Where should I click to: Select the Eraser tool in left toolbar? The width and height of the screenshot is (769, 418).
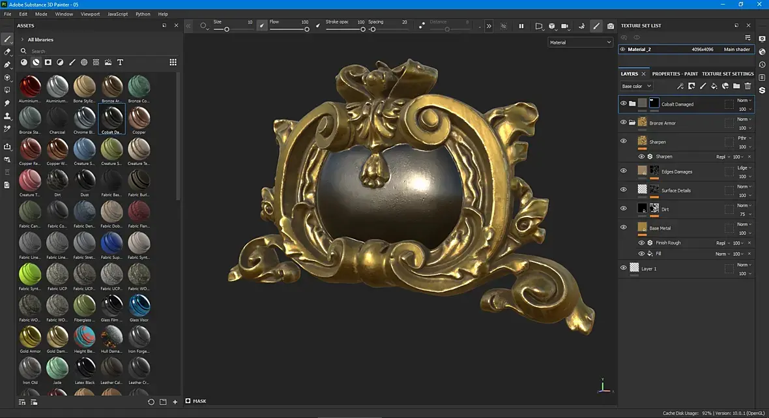point(8,52)
